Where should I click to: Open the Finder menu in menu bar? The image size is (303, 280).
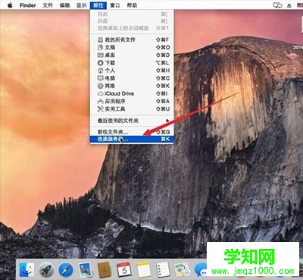pyautogui.click(x=28, y=5)
